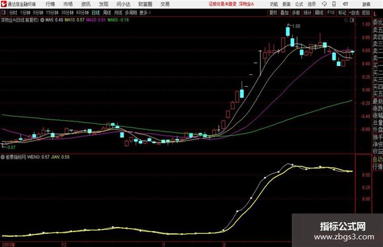Click the 画线 drawing tools button
The image size is (383, 247).
319,13
